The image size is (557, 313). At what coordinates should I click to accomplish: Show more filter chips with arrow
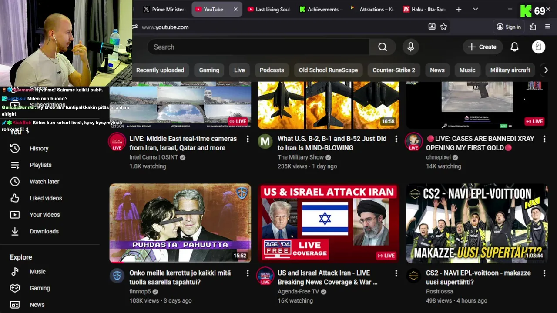click(x=546, y=70)
